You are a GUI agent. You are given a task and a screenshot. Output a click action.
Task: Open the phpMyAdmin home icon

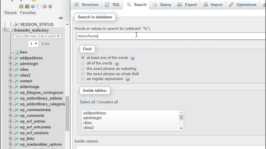click(x=21, y=6)
